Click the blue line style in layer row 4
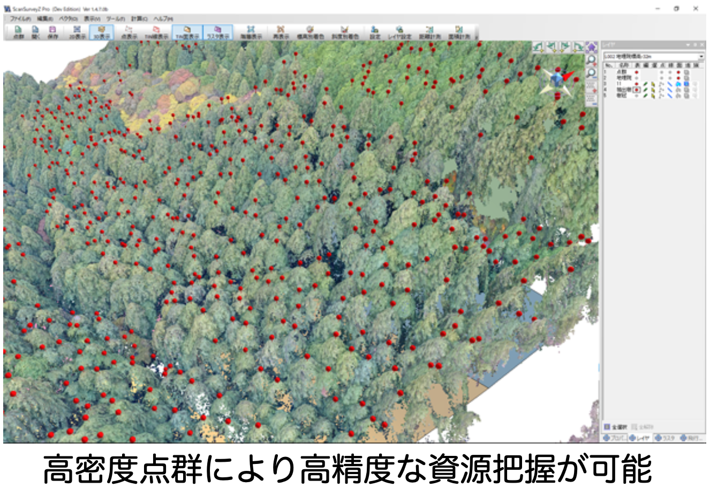The width and height of the screenshot is (710, 488). [x=670, y=90]
